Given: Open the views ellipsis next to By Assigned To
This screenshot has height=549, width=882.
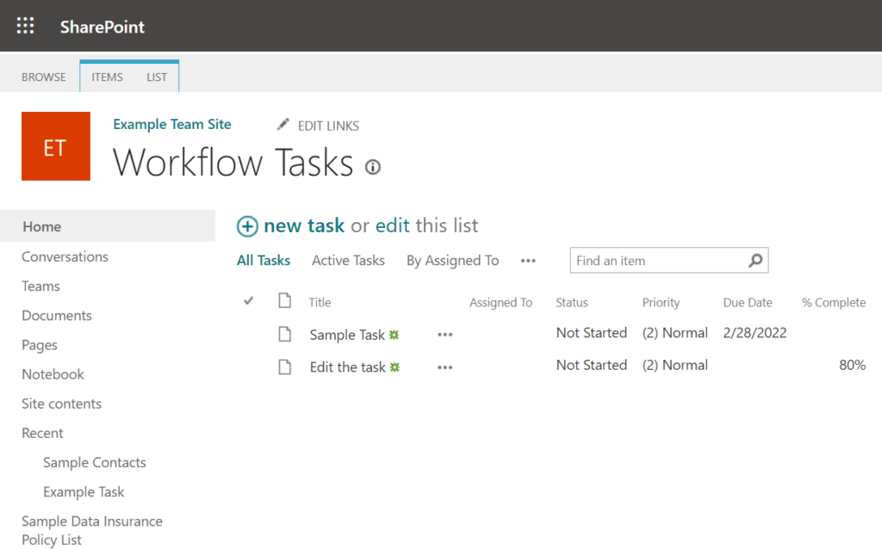Looking at the screenshot, I should pyautogui.click(x=528, y=260).
